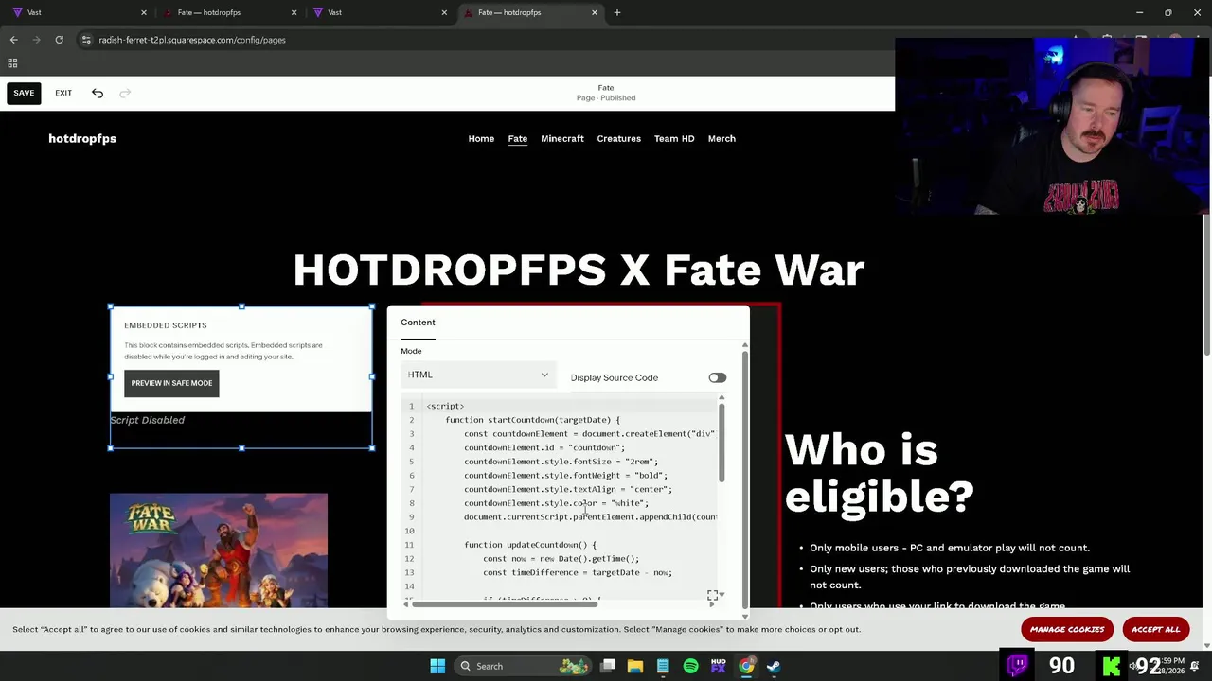This screenshot has height=681, width=1212.
Task: Click Preview in Safe Mode button
Action: [x=171, y=383]
